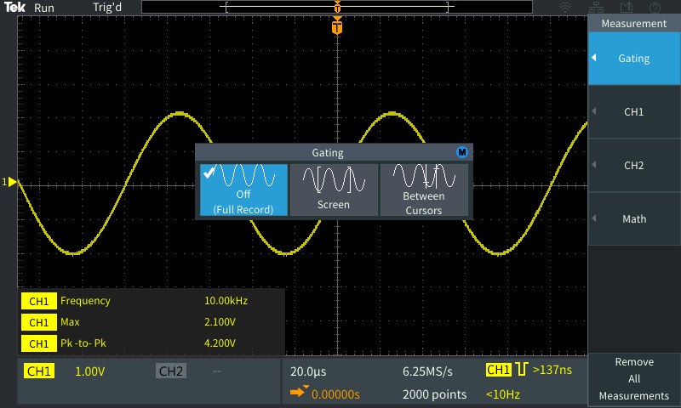
Task: Click the CH2 channel badge
Action: pyautogui.click(x=171, y=371)
